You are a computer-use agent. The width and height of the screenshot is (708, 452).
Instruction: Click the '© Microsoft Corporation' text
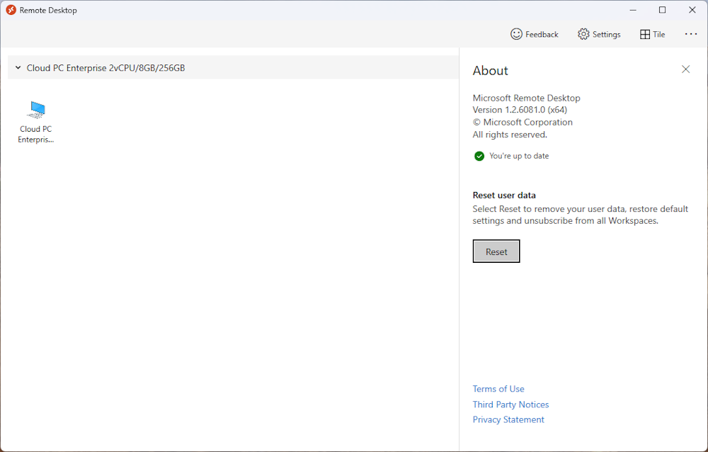523,122
